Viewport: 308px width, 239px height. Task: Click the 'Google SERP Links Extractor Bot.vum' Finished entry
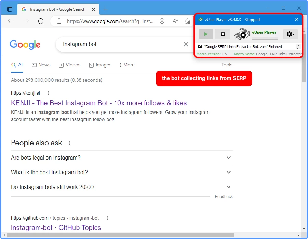coord(243,47)
